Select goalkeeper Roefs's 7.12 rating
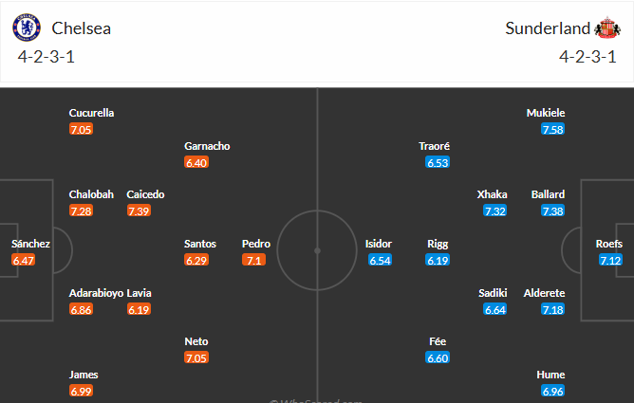This screenshot has width=634, height=403. [610, 260]
